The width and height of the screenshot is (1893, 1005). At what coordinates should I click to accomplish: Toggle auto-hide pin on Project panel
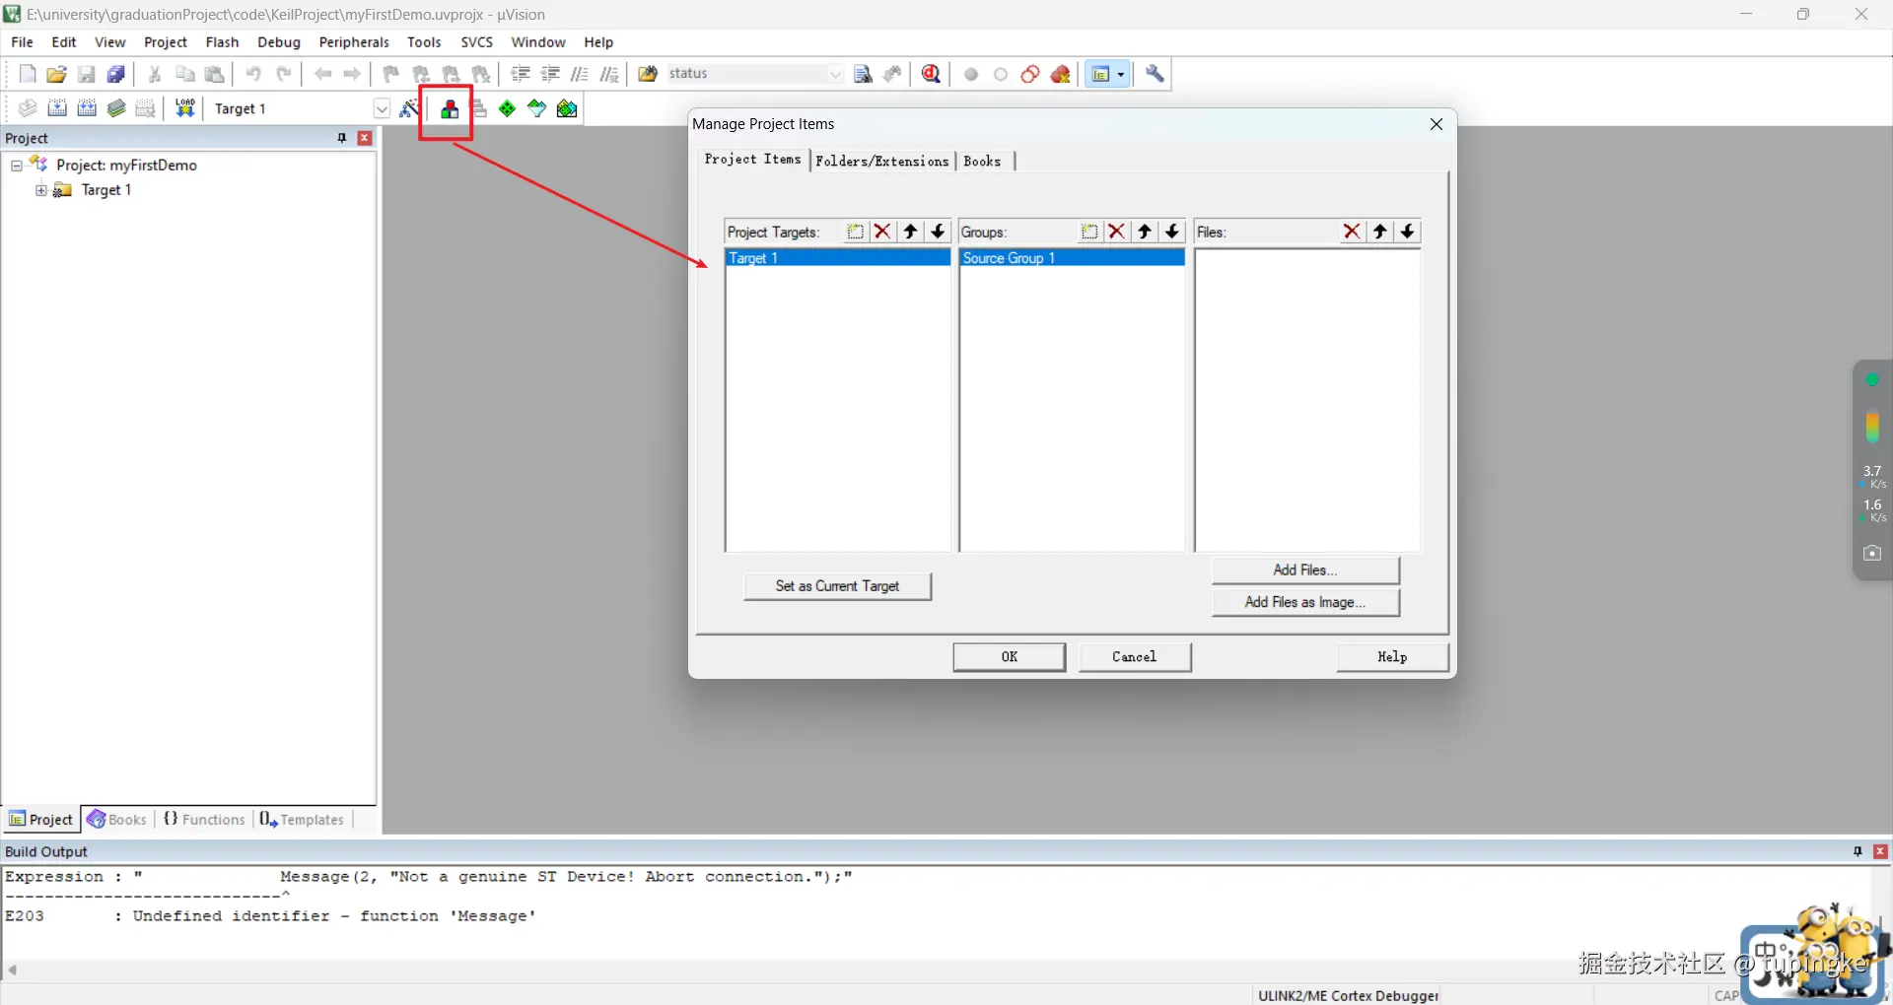(342, 138)
